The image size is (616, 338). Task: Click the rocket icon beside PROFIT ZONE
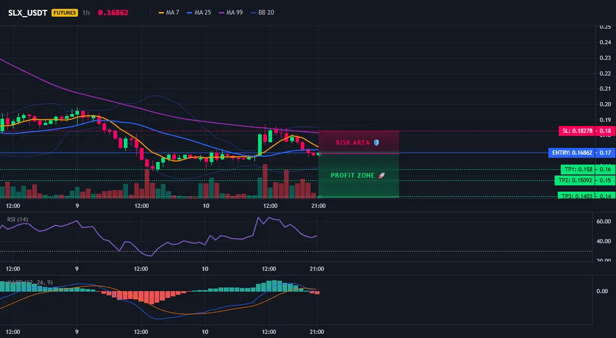point(381,176)
